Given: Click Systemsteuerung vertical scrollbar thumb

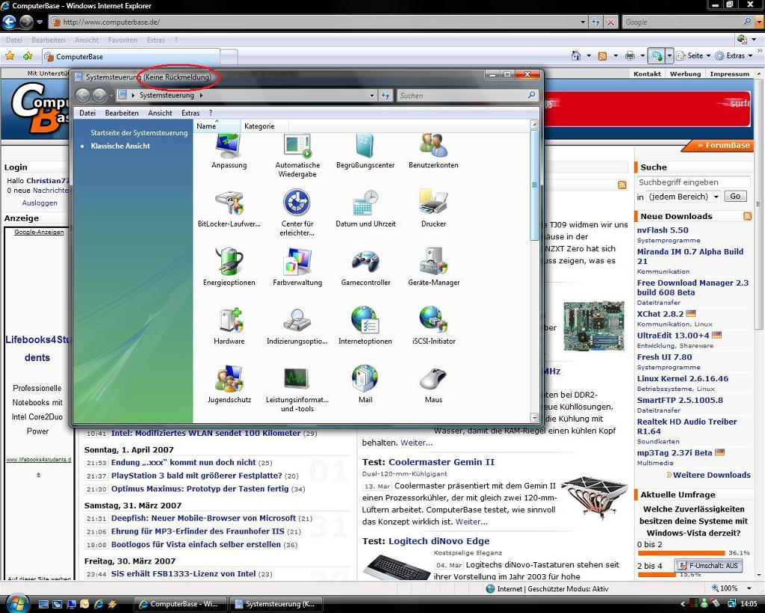Looking at the screenshot, I should click(x=534, y=186).
